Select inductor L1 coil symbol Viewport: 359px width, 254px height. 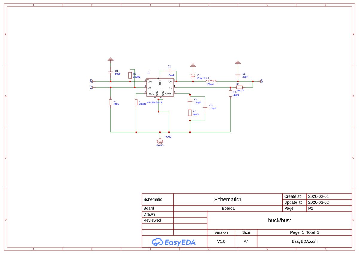pos(211,81)
